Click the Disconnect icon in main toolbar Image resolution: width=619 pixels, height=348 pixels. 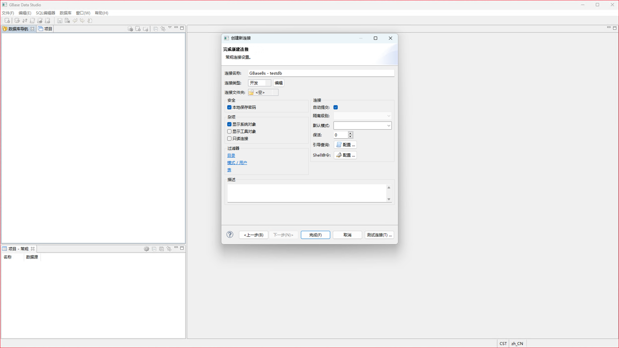tap(25, 21)
